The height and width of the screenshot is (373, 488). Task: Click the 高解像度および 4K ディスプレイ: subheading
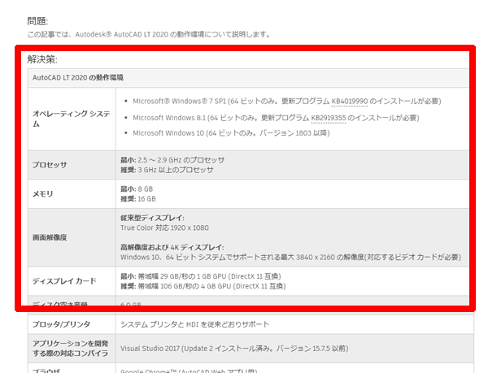click(x=172, y=247)
